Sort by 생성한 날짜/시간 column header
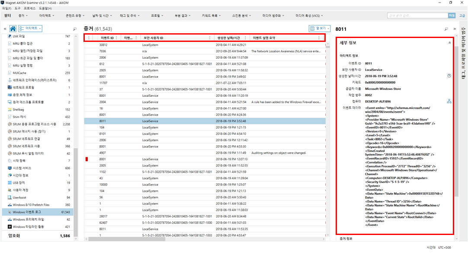The image size is (468, 254). pyautogui.click(x=229, y=38)
